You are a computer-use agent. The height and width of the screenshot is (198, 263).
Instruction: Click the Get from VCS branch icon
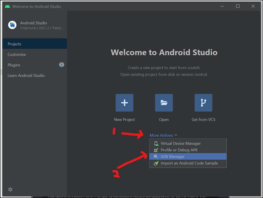point(203,103)
